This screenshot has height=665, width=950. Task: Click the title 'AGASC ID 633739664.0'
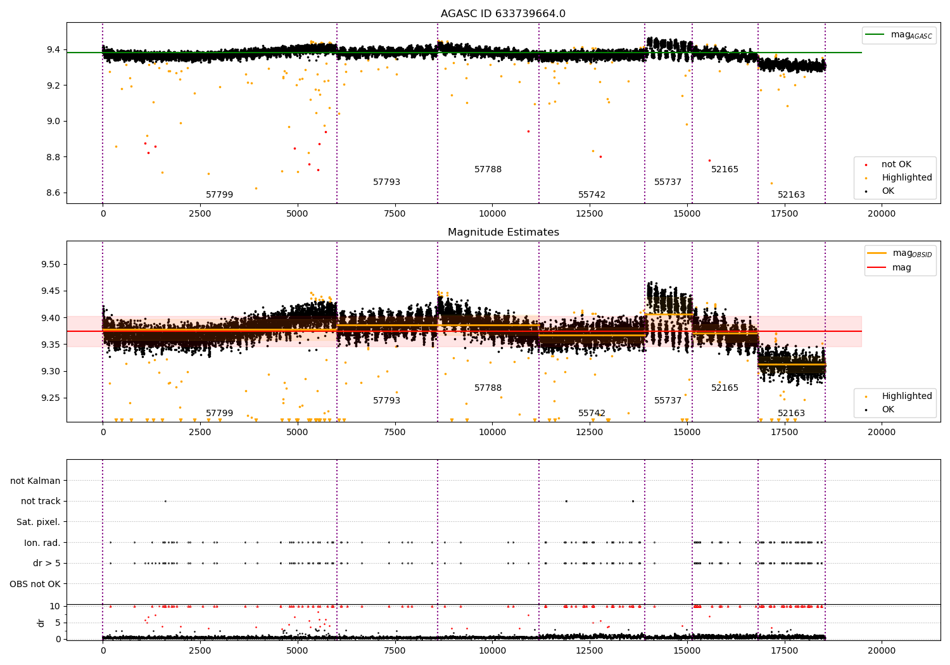tap(503, 14)
